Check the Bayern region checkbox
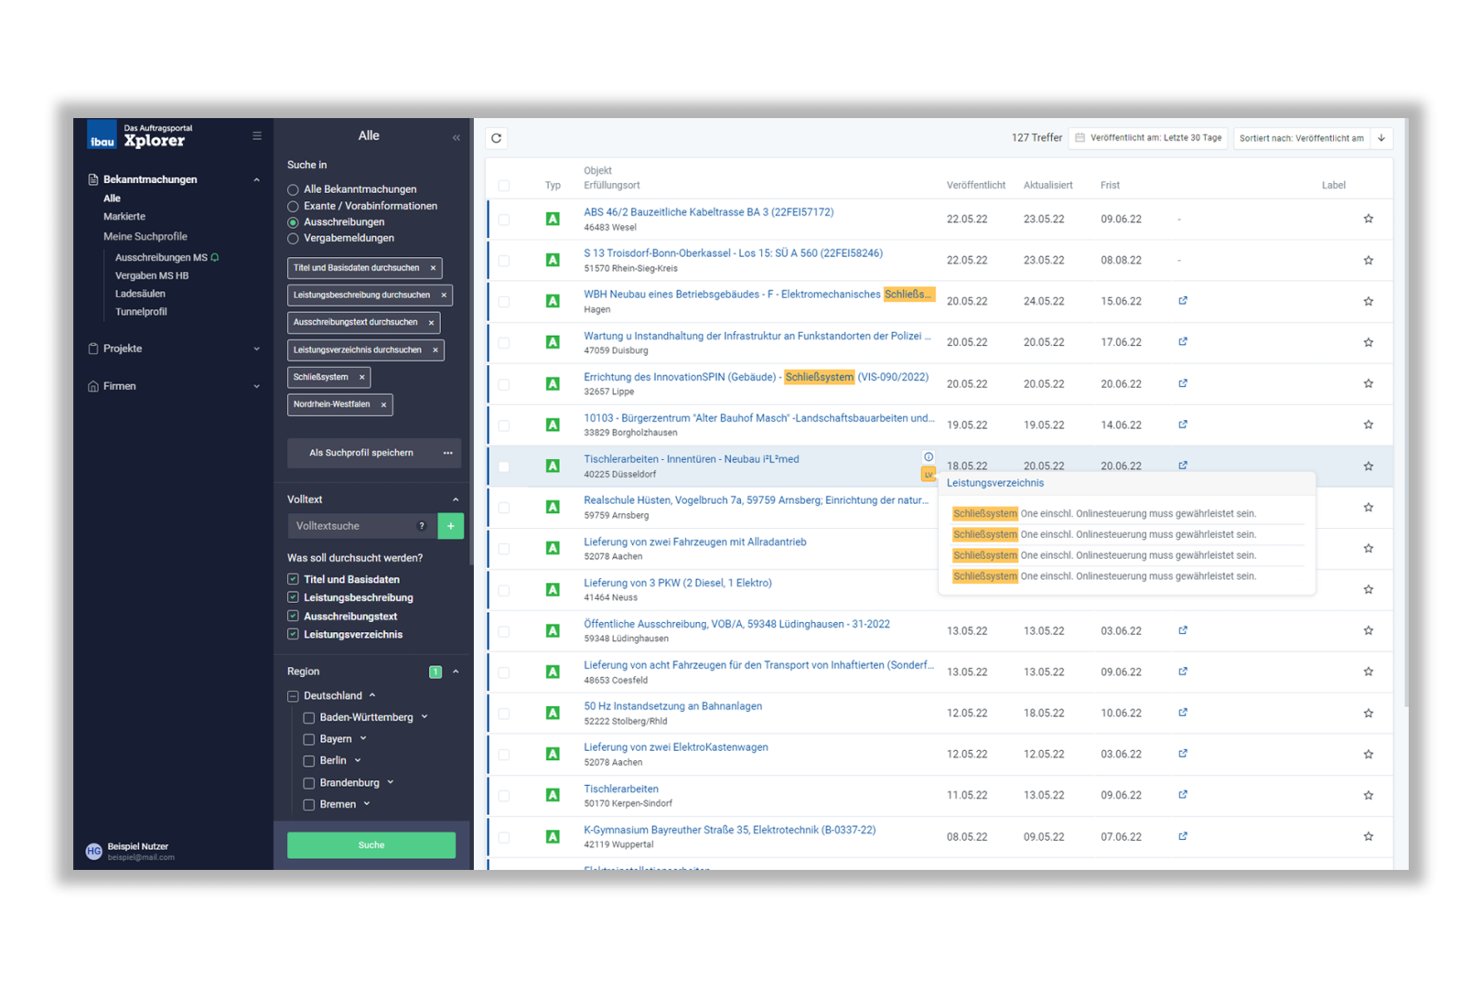This screenshot has height=988, width=1482. pos(309,739)
